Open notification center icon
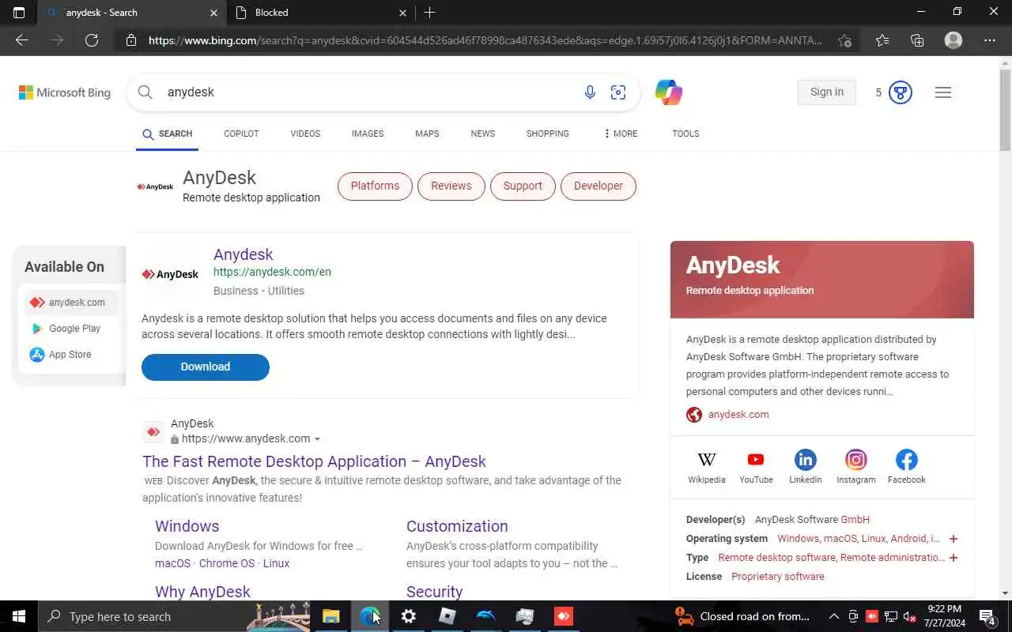Screen dimensions: 1012x632 [x=987, y=616]
